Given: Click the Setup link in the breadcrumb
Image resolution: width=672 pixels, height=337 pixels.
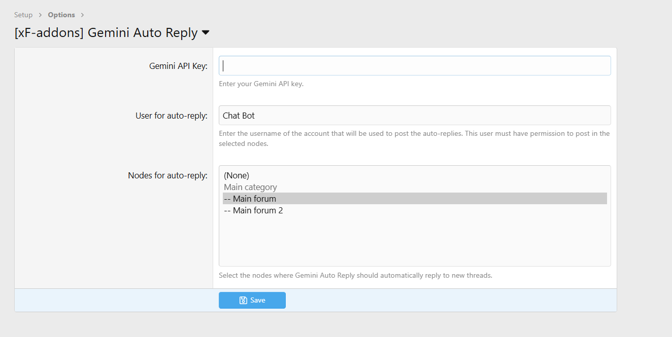Looking at the screenshot, I should pos(23,15).
